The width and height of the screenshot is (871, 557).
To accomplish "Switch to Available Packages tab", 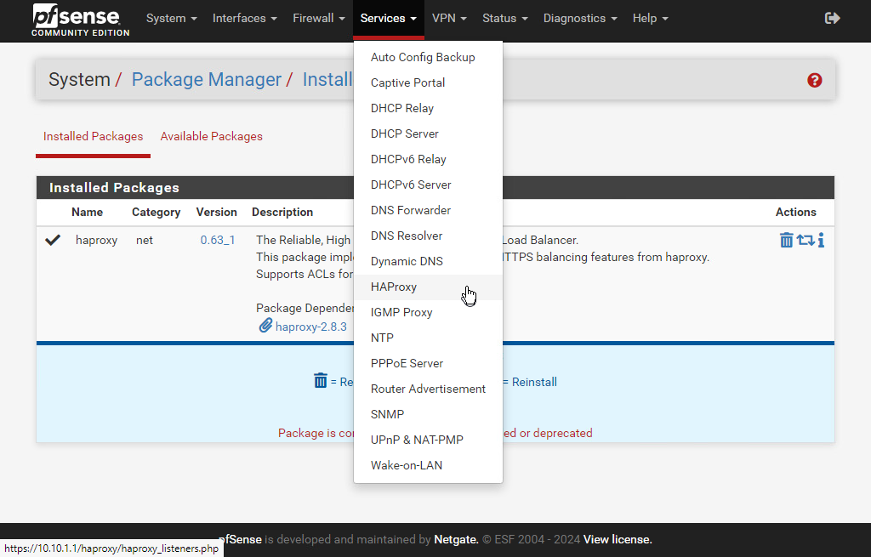I will click(x=211, y=137).
